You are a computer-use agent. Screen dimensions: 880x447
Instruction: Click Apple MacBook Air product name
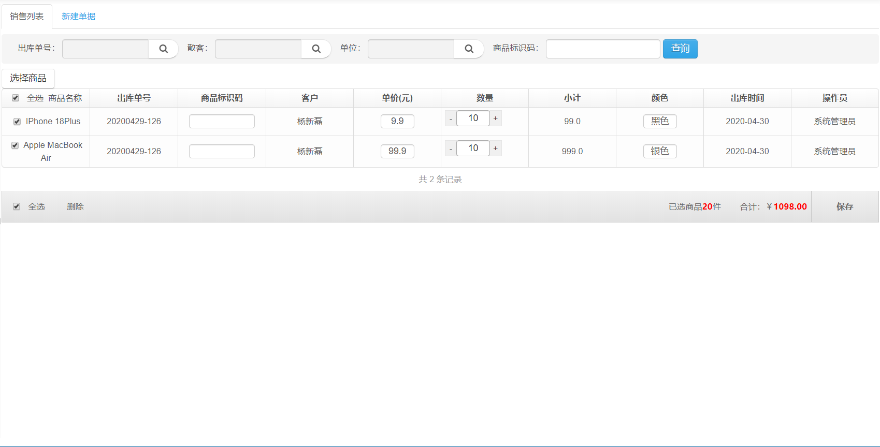[x=52, y=152]
